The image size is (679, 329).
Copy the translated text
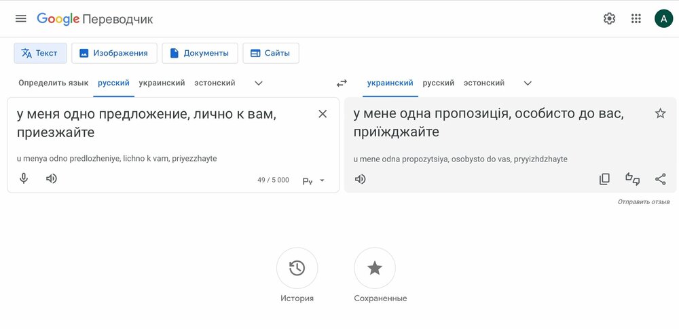[604, 179]
